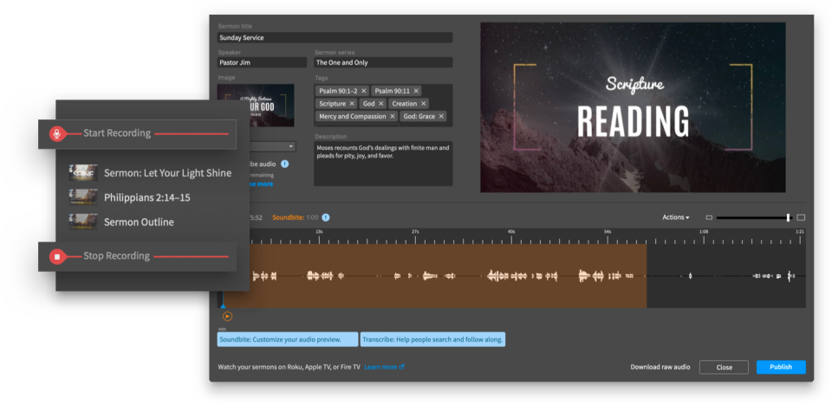This screenshot has height=405, width=832.
Task: Click the Scripture Reading preview image
Action: 633,107
